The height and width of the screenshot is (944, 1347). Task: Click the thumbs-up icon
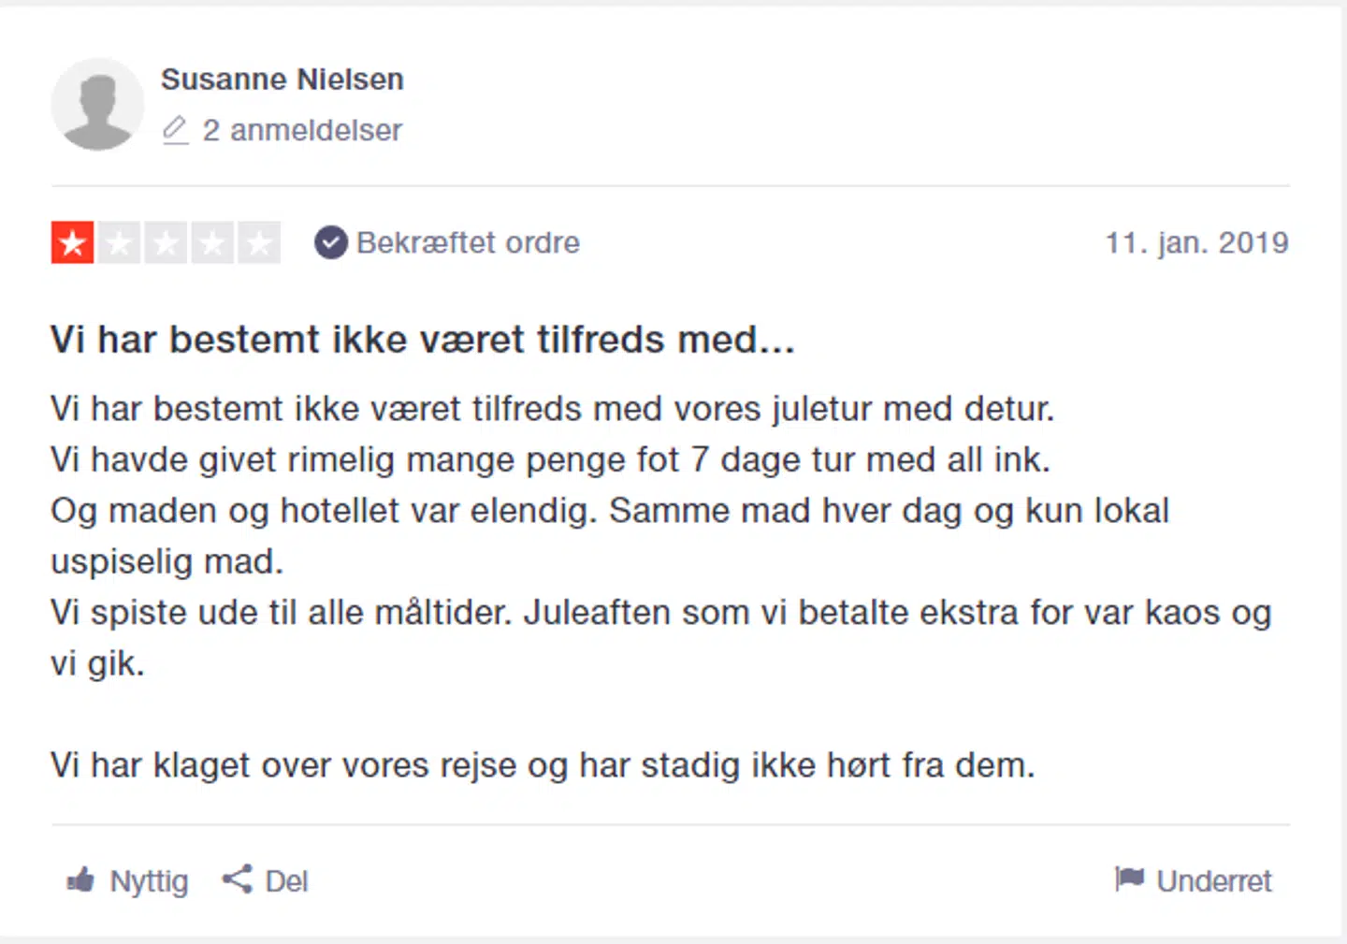click(81, 880)
